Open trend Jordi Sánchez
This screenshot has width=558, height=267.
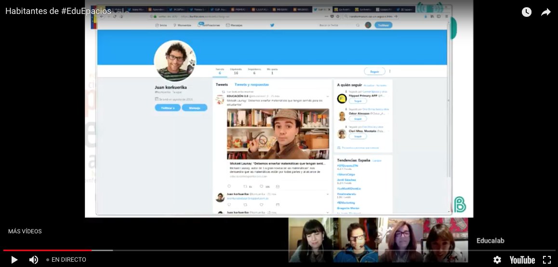click(x=346, y=180)
